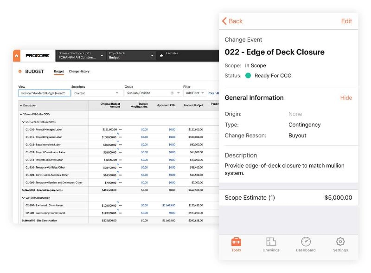Tap the Back button
371x273 pixels.
click(x=232, y=21)
